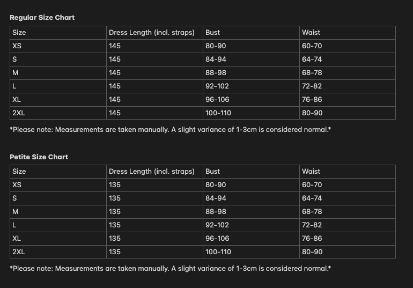Click the 2XL size cell in Petite chart

point(19,252)
